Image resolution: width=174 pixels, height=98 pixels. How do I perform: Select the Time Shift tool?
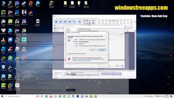tap(87, 23)
